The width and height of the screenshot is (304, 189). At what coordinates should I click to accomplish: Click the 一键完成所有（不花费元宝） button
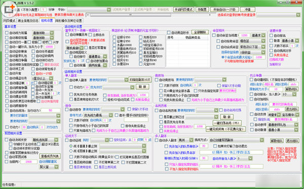[x=225, y=129]
